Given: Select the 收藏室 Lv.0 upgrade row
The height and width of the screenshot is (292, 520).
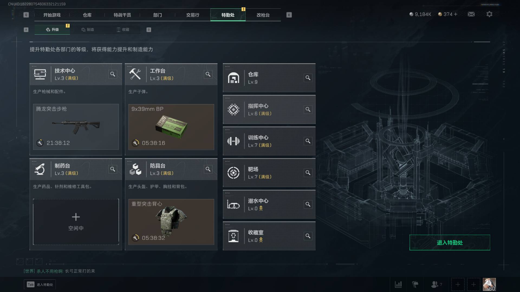Looking at the screenshot, I should click(x=269, y=236).
